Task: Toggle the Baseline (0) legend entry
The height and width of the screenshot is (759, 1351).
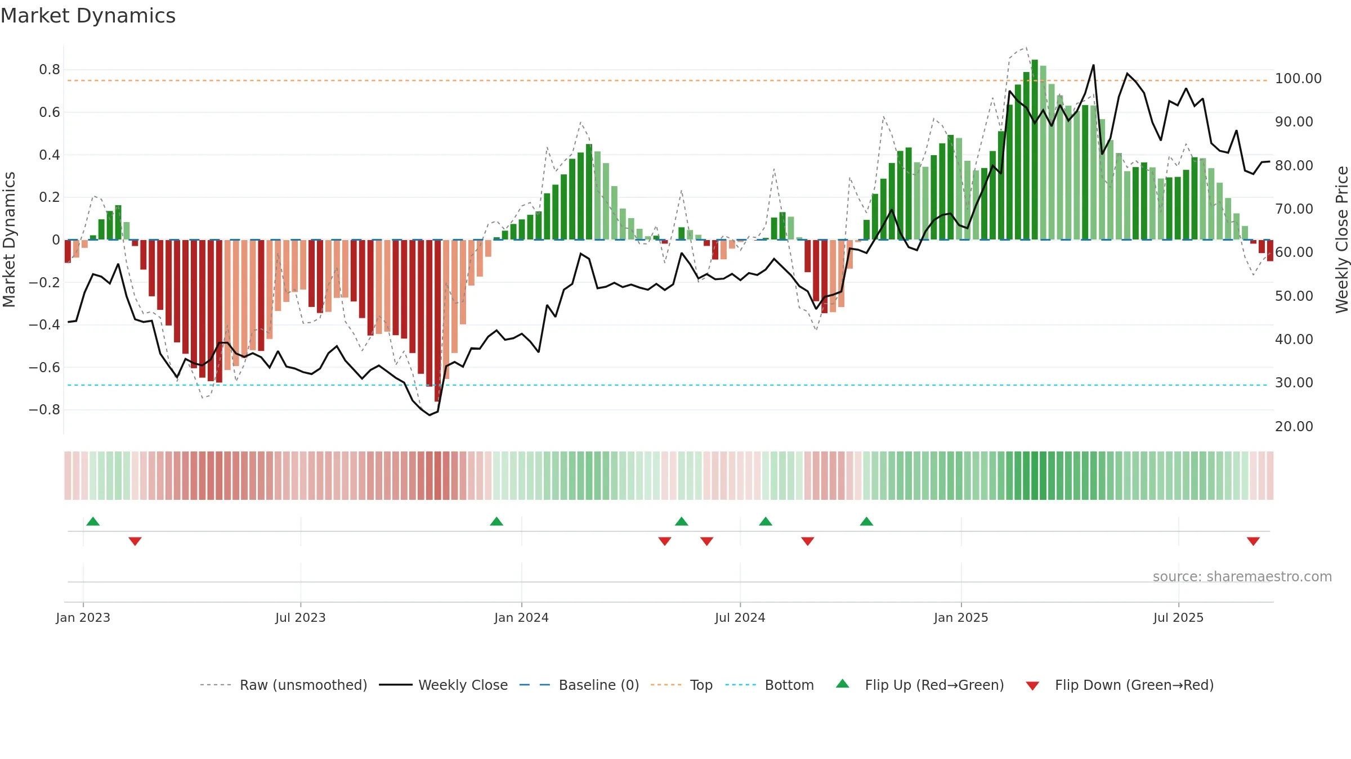Action: (579, 685)
